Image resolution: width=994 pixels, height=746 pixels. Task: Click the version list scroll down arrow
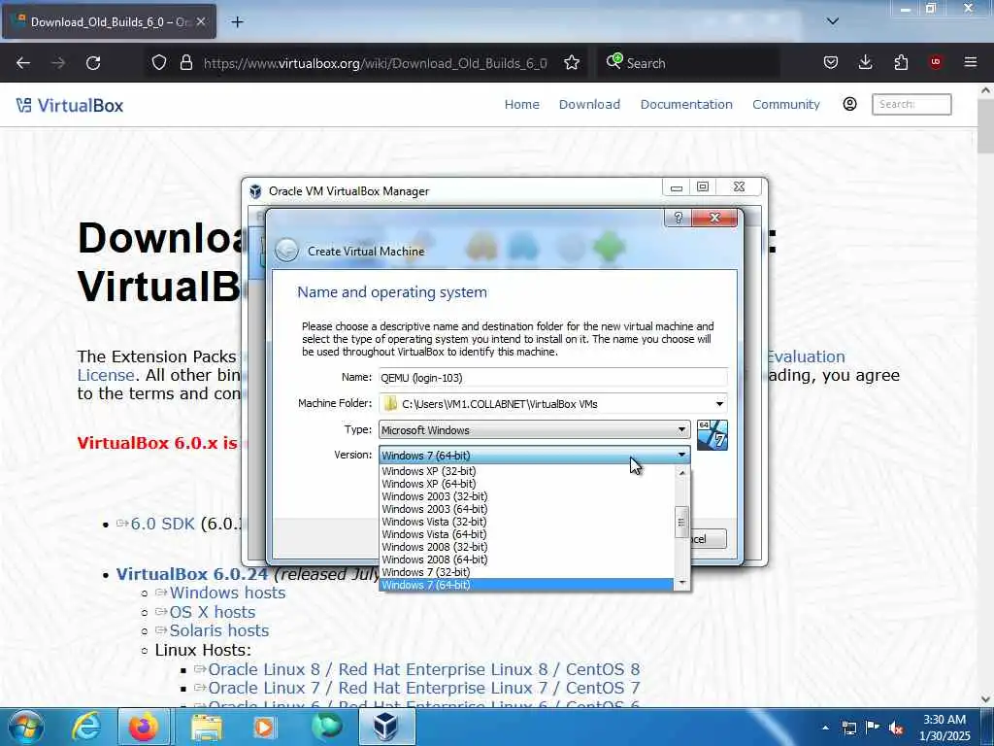[x=682, y=583]
